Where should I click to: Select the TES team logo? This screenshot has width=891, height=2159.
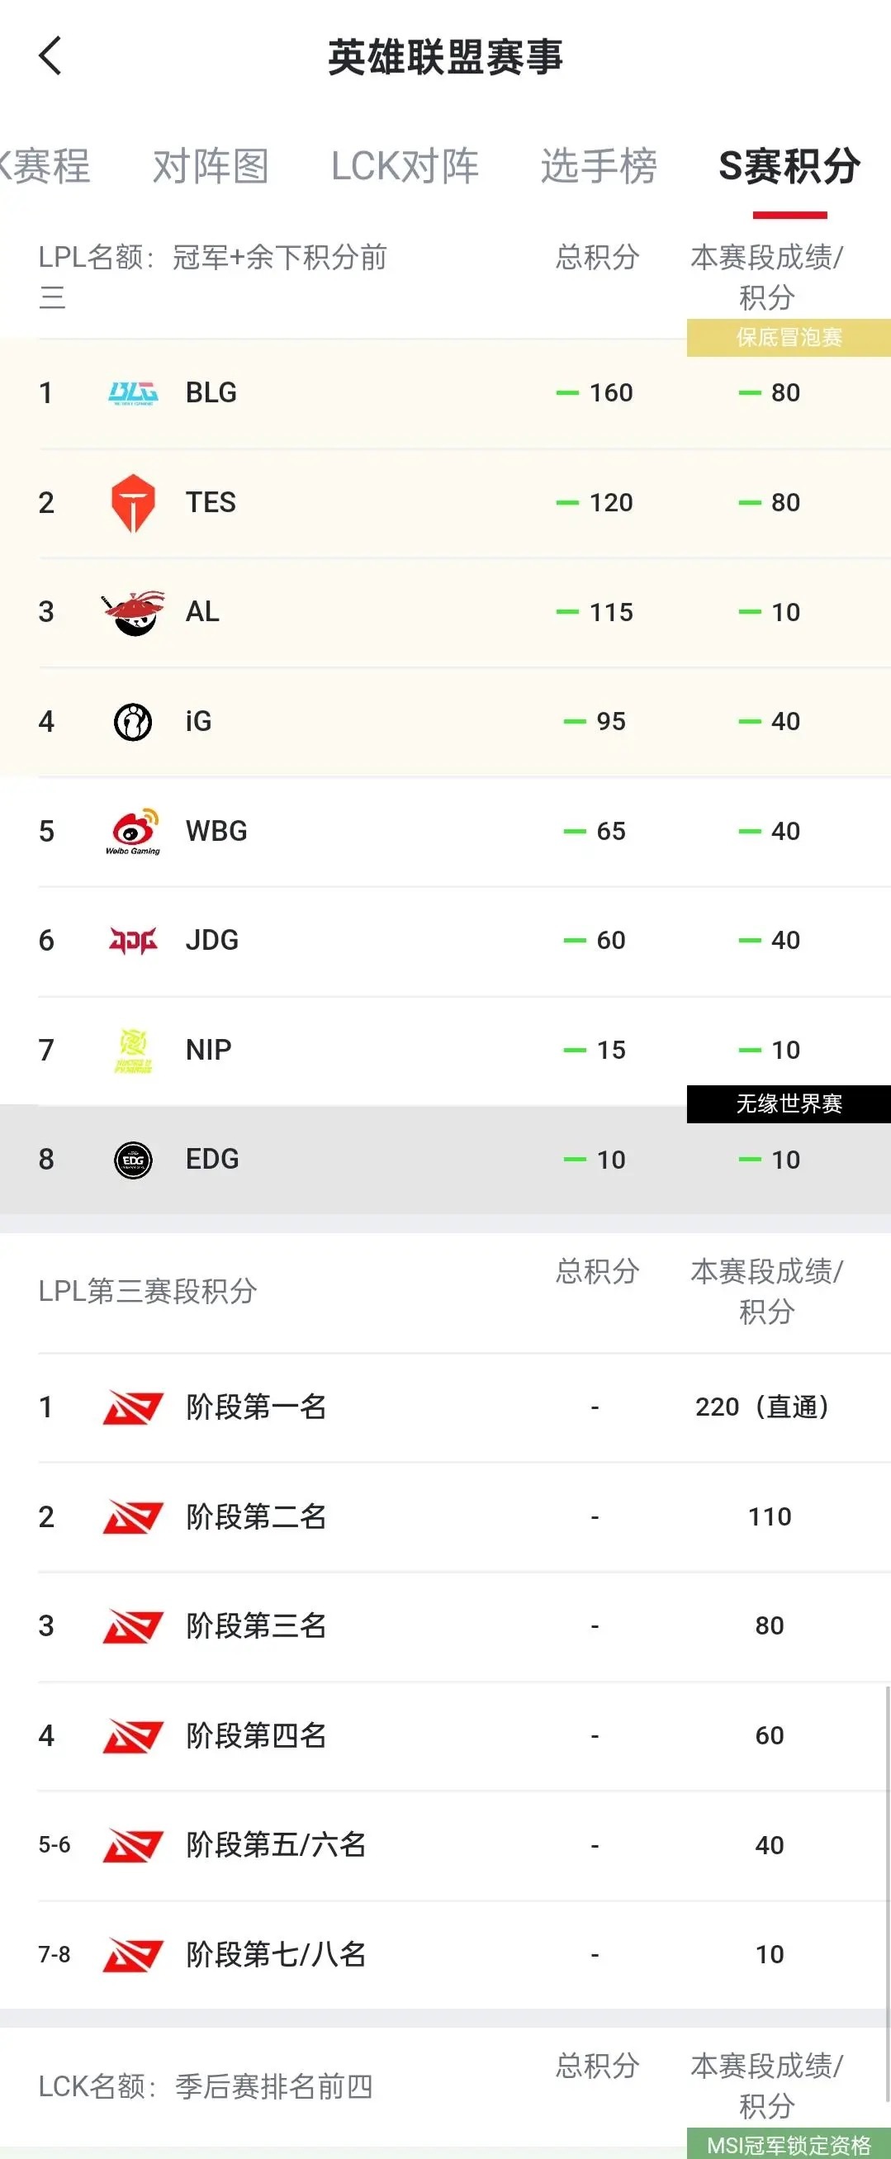[132, 502]
